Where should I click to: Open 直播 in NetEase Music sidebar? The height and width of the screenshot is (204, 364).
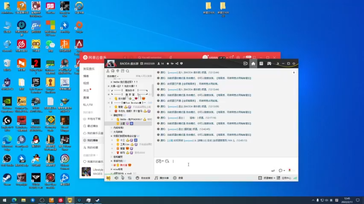click(86, 97)
